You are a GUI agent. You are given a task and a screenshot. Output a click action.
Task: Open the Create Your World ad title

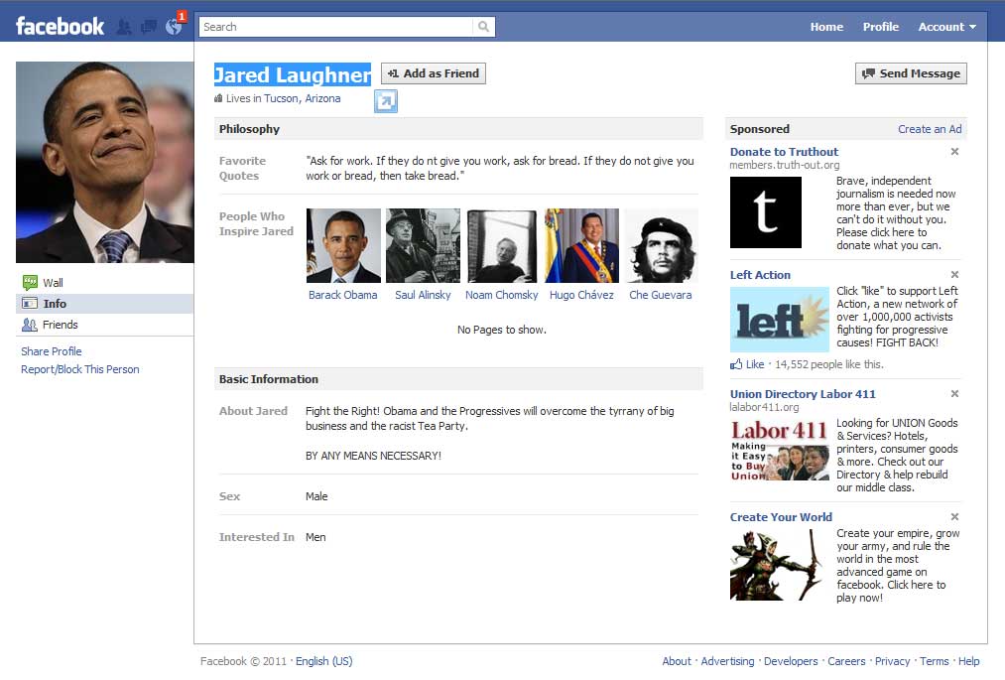[781, 518]
